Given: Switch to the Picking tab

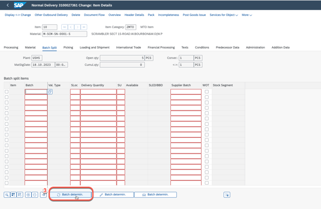Looking at the screenshot, I should tap(68, 47).
